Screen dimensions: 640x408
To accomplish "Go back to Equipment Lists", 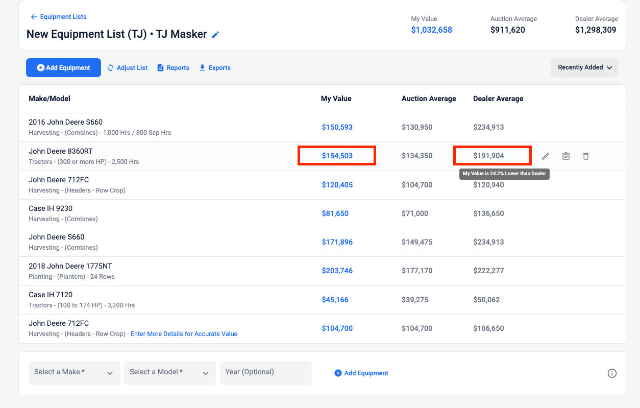I will pos(58,17).
